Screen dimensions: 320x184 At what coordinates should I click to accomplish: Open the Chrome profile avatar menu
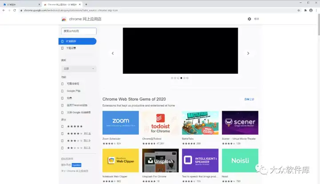(x=311, y=10)
